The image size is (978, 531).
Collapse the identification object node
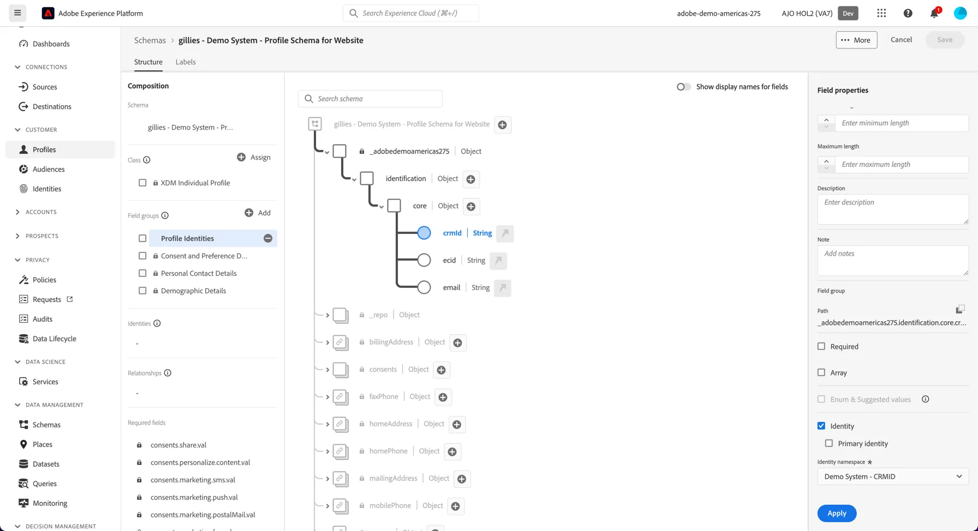click(354, 179)
